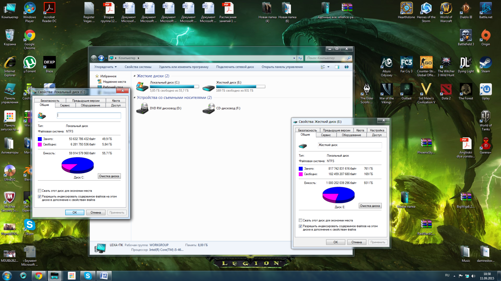
Task: Click Skype icon on the taskbar
Action: 88,276
